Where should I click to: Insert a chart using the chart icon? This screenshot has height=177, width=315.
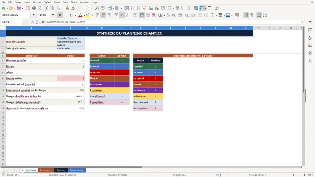tap(157, 8)
